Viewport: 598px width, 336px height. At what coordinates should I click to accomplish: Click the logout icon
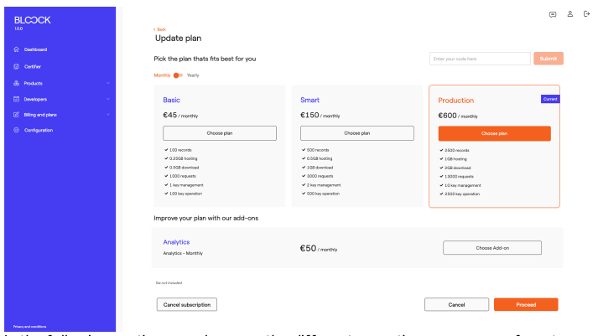point(585,13)
